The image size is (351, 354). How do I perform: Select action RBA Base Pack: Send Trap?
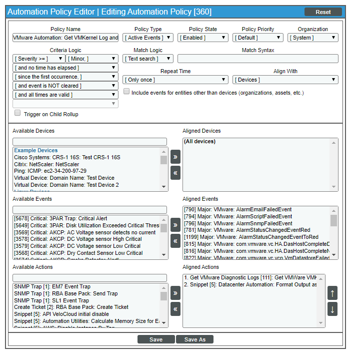(x=66, y=294)
